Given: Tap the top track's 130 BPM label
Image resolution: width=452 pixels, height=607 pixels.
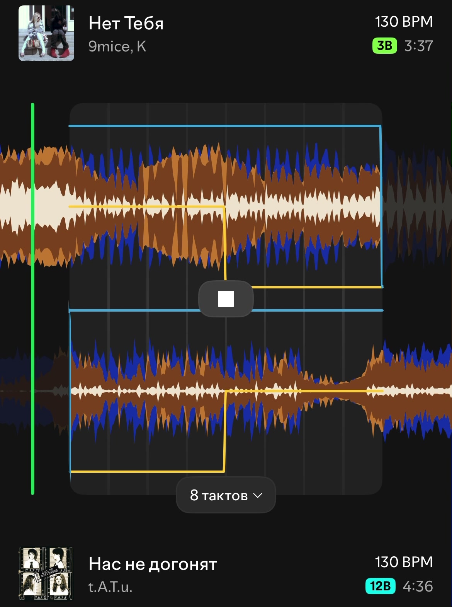Looking at the screenshot, I should (x=404, y=22).
